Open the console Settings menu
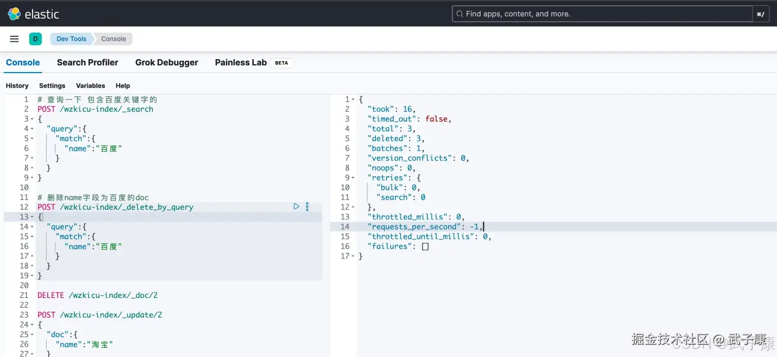The height and width of the screenshot is (357, 777). click(52, 85)
